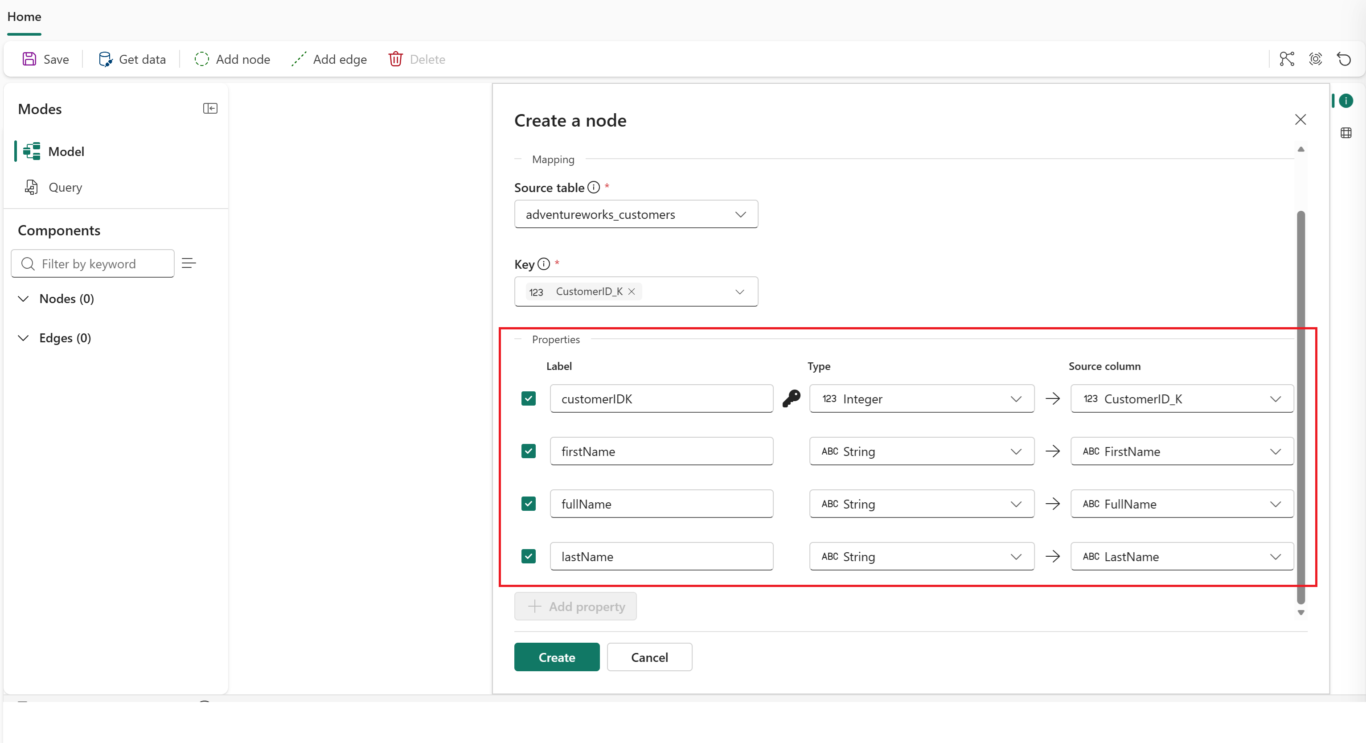Collapse the Edges (0) section

(23, 338)
